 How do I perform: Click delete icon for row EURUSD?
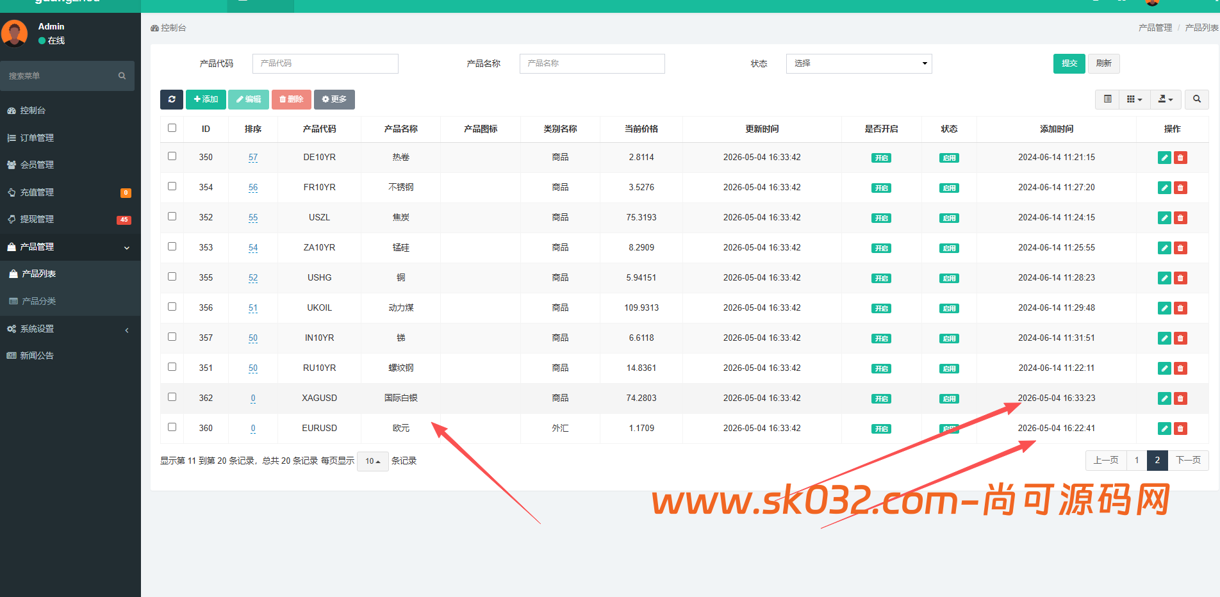click(1180, 429)
